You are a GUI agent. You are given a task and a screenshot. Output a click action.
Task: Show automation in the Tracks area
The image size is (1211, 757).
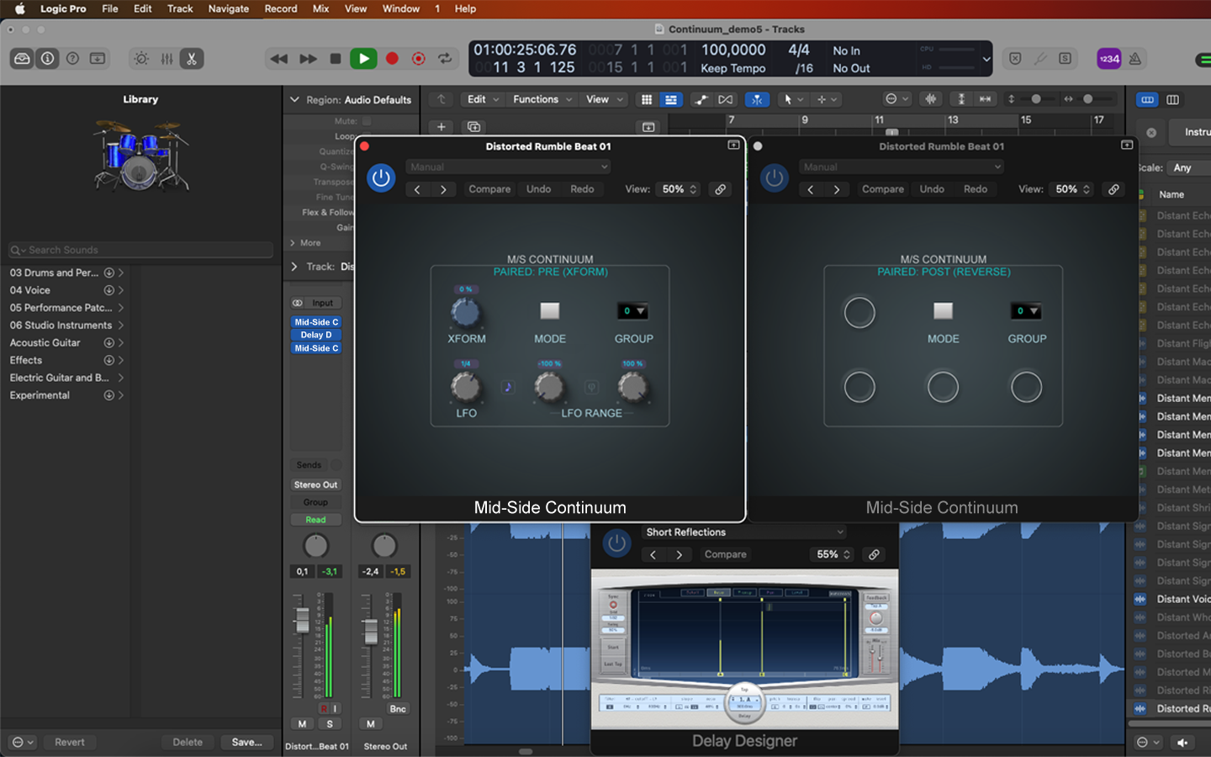701,99
